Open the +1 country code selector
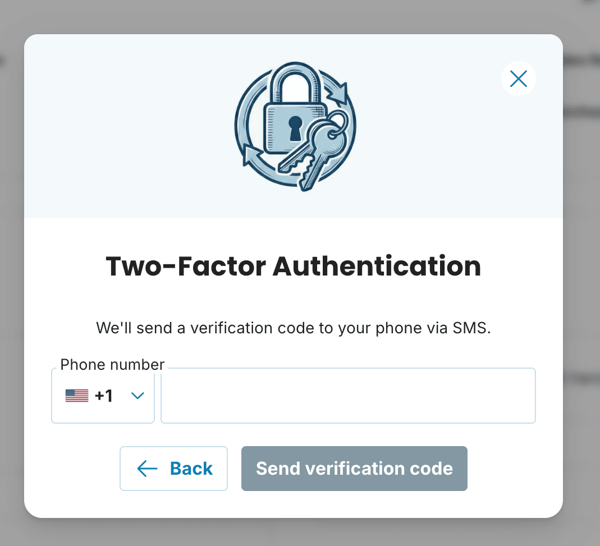600x546 pixels. pyautogui.click(x=103, y=396)
